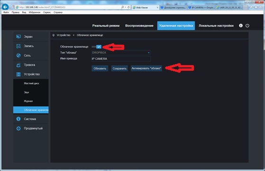
Task: Toggle the Облачное хранилище switch off
Action: (x=97, y=47)
